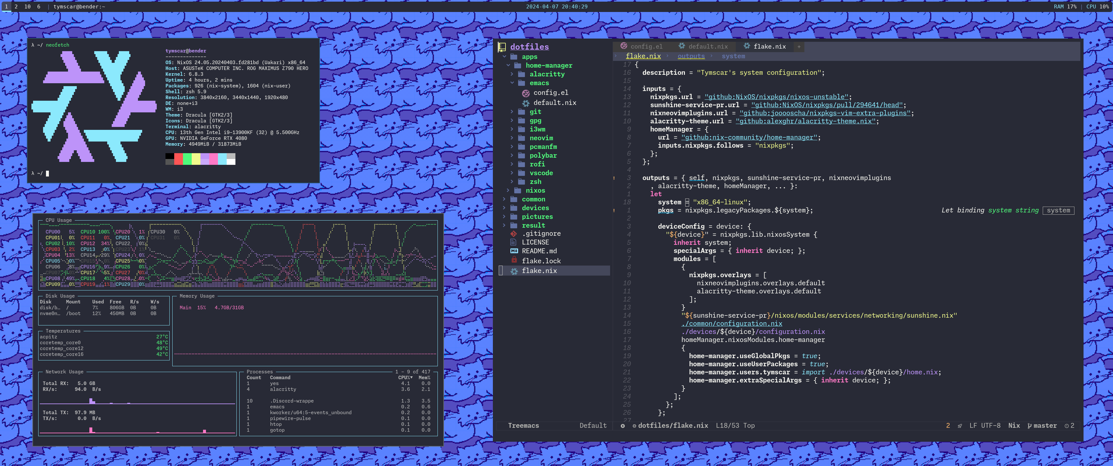Open the ./common/configuration.nix path link
The width and height of the screenshot is (1113, 466).
point(732,324)
